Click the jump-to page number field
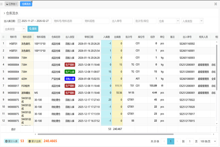The width and height of the screenshot is (220, 147). pos(190,141)
